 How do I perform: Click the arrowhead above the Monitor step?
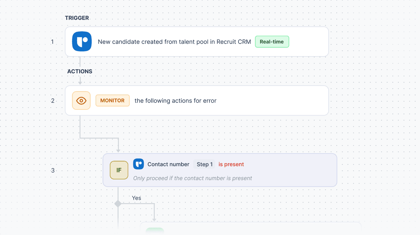tap(80, 83)
